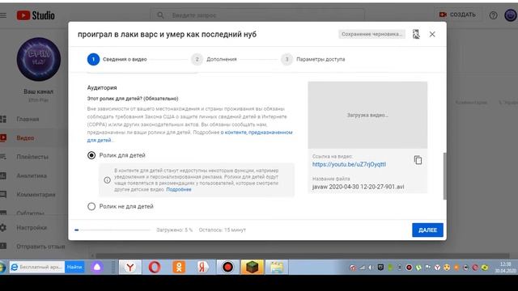
Task: Click the volume speaker icon in system tray
Action: 371,268
